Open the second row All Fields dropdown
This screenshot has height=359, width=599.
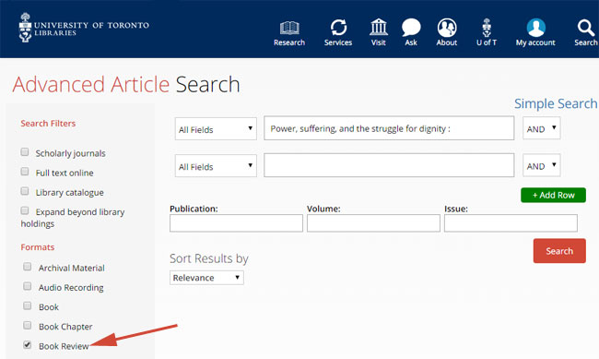(x=216, y=166)
